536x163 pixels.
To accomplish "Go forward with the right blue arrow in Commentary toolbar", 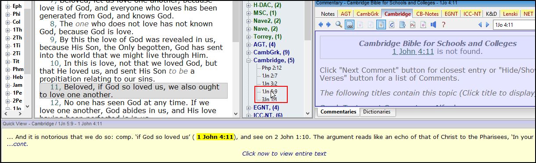I will [x=328, y=25].
